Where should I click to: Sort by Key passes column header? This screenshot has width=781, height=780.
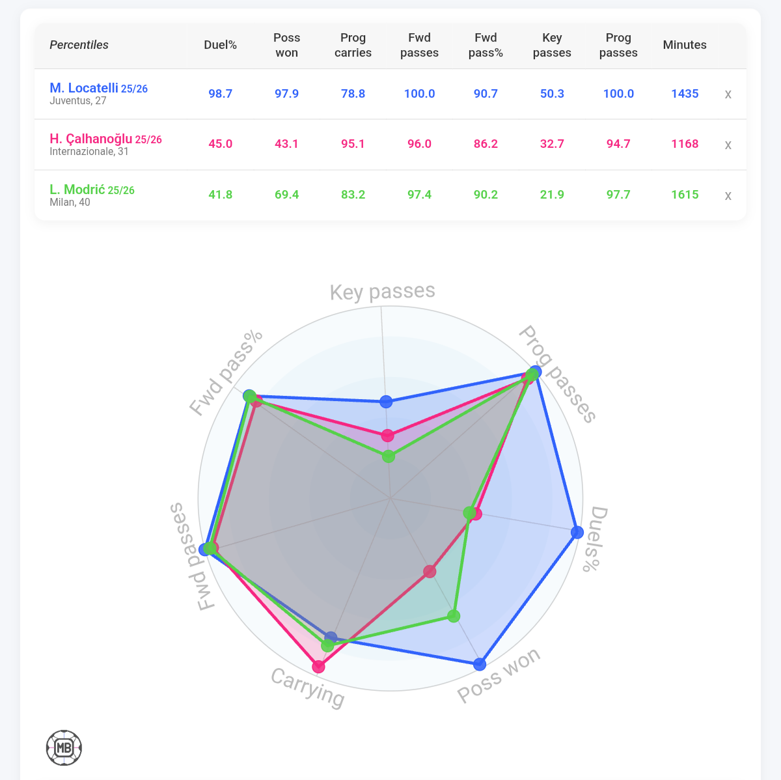point(552,45)
